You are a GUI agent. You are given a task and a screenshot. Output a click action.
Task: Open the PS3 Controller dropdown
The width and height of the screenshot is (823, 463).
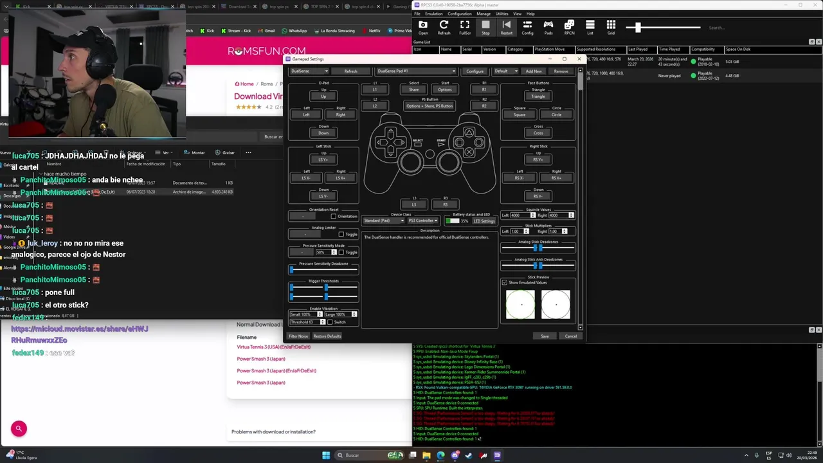[422, 221]
